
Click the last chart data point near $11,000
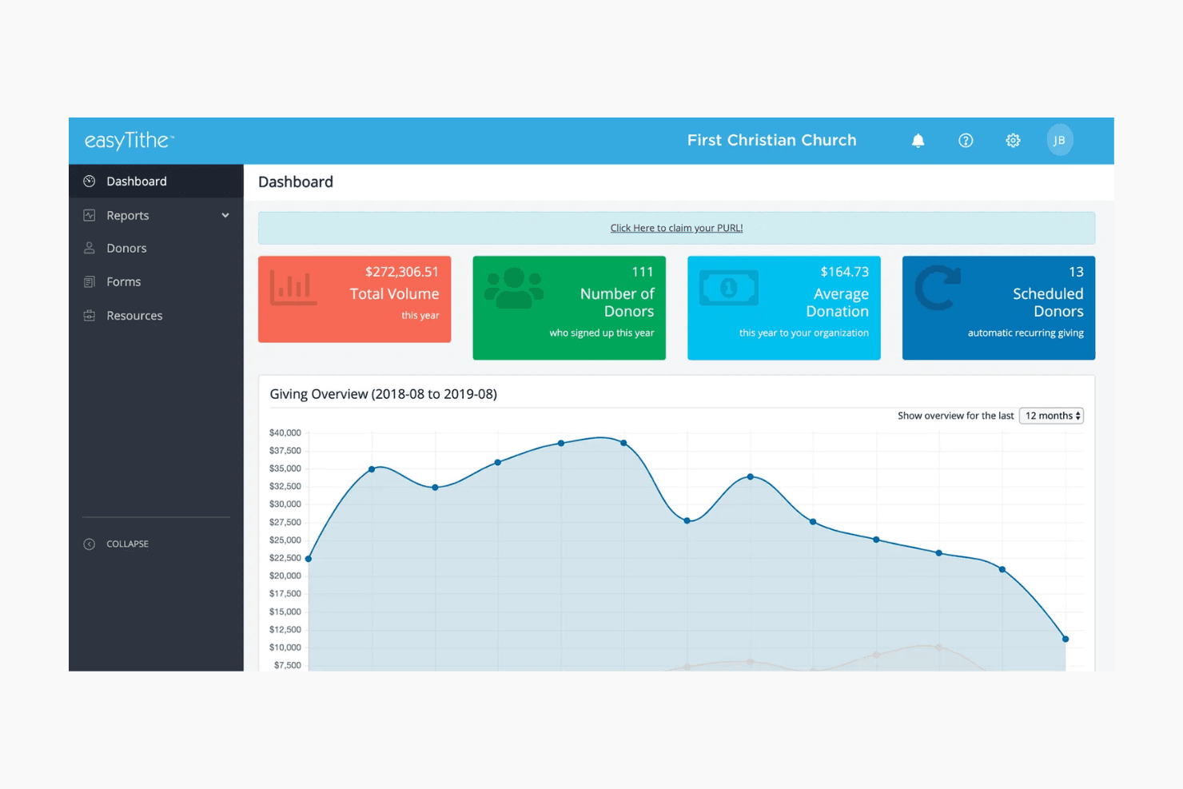click(x=1065, y=640)
